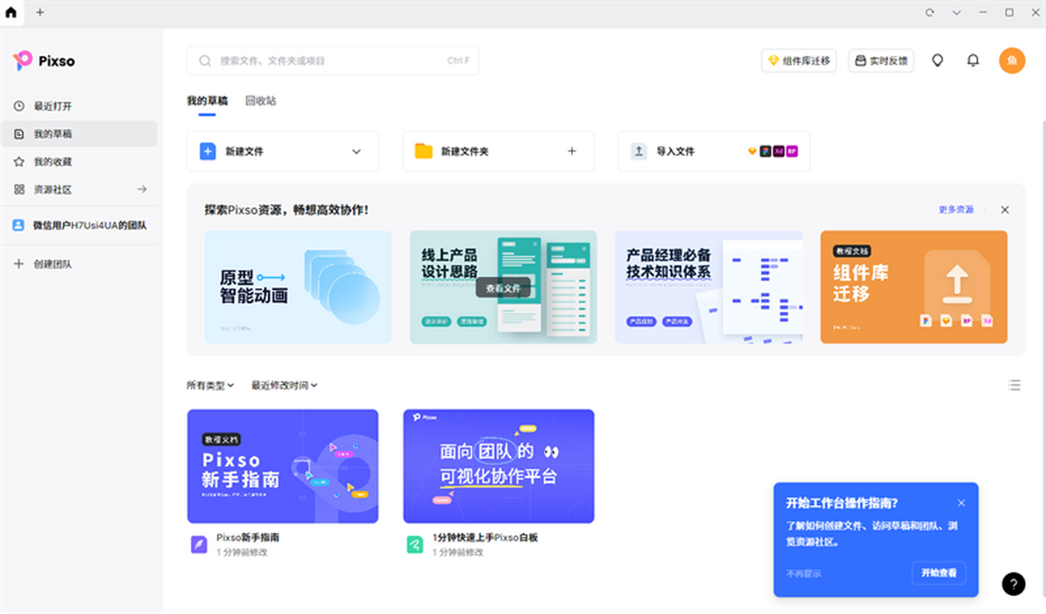Click the 创建团队 plus icon
The width and height of the screenshot is (1046, 614).
[20, 263]
